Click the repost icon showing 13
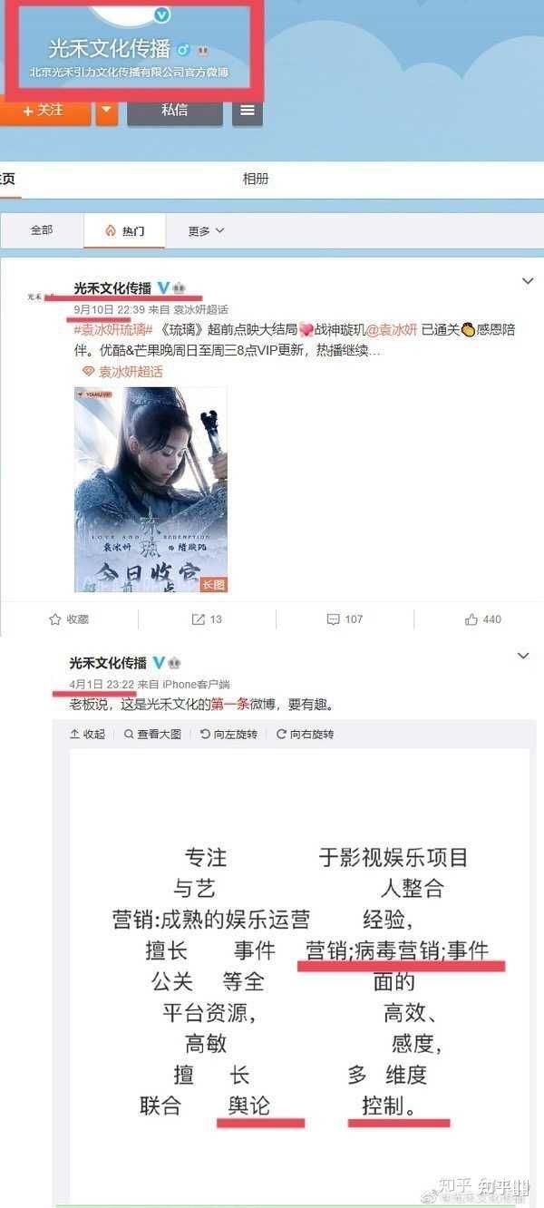This screenshot has height=1208, width=544. (x=199, y=619)
